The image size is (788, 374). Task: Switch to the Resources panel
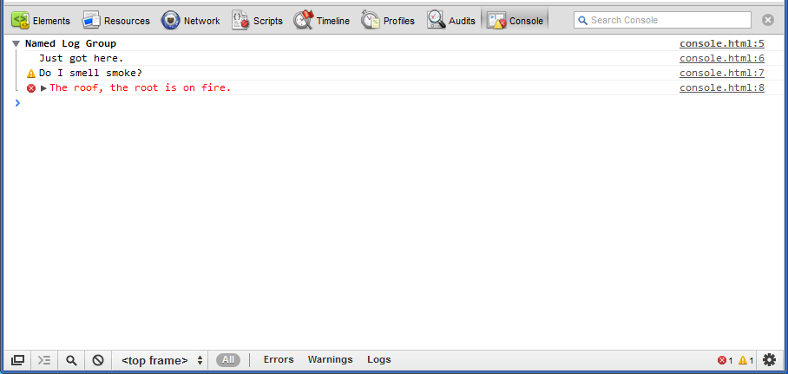pos(116,20)
